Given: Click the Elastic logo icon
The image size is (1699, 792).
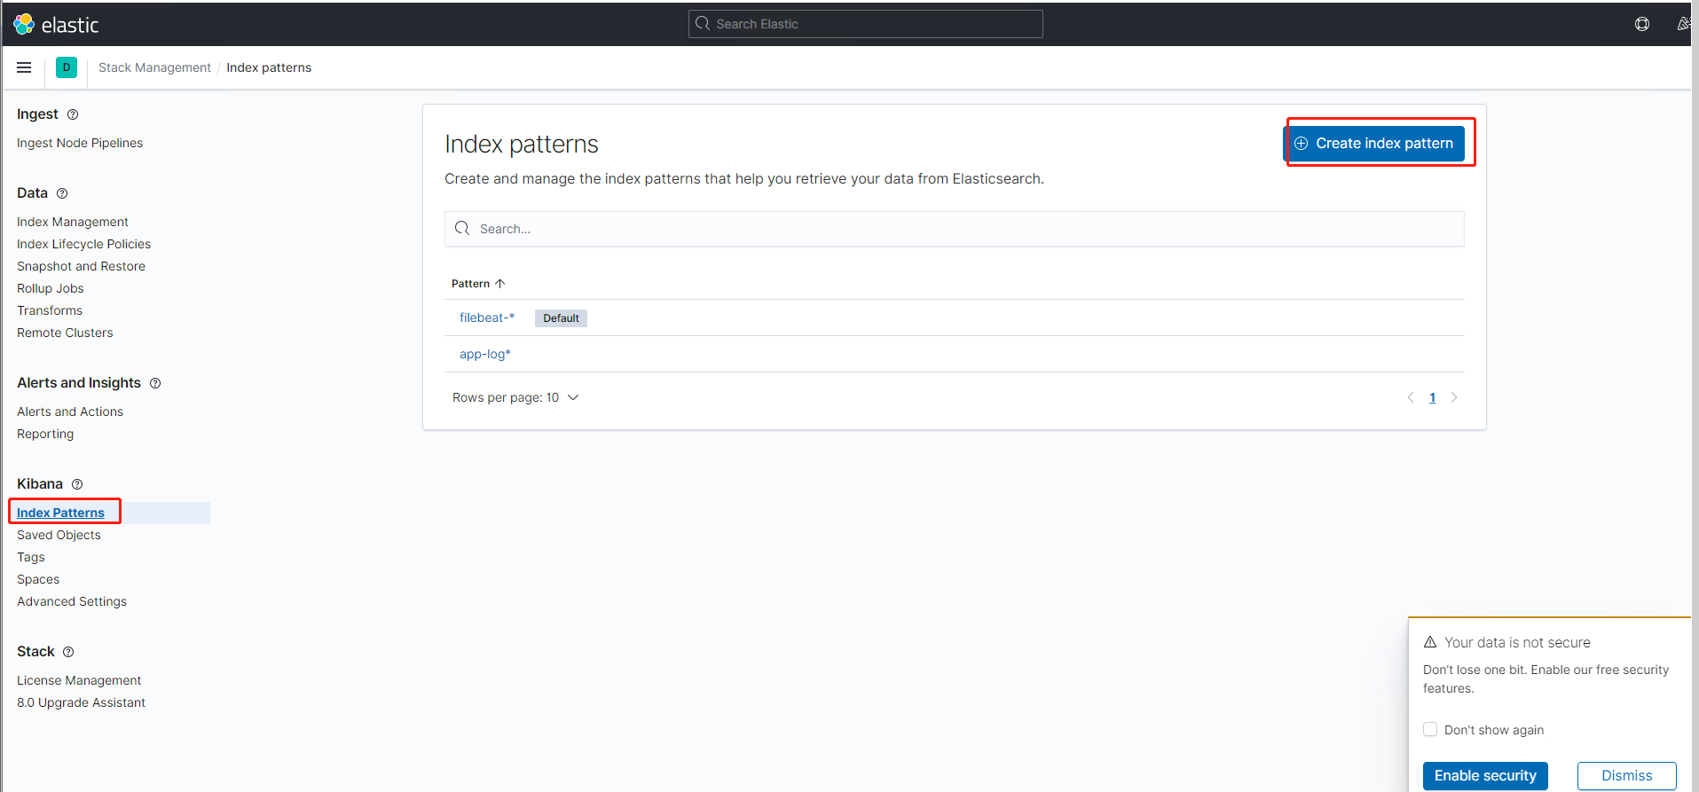Looking at the screenshot, I should (24, 24).
